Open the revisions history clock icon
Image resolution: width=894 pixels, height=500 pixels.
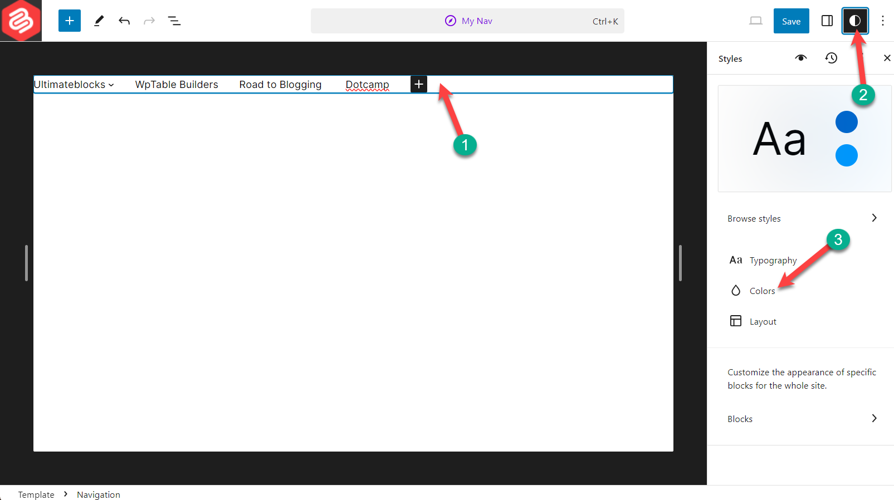(x=831, y=58)
